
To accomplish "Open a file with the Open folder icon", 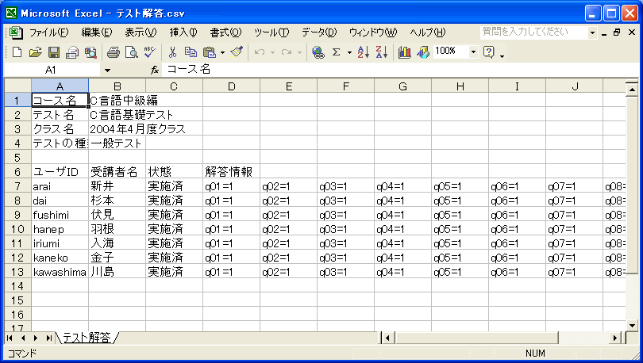I will [35, 52].
